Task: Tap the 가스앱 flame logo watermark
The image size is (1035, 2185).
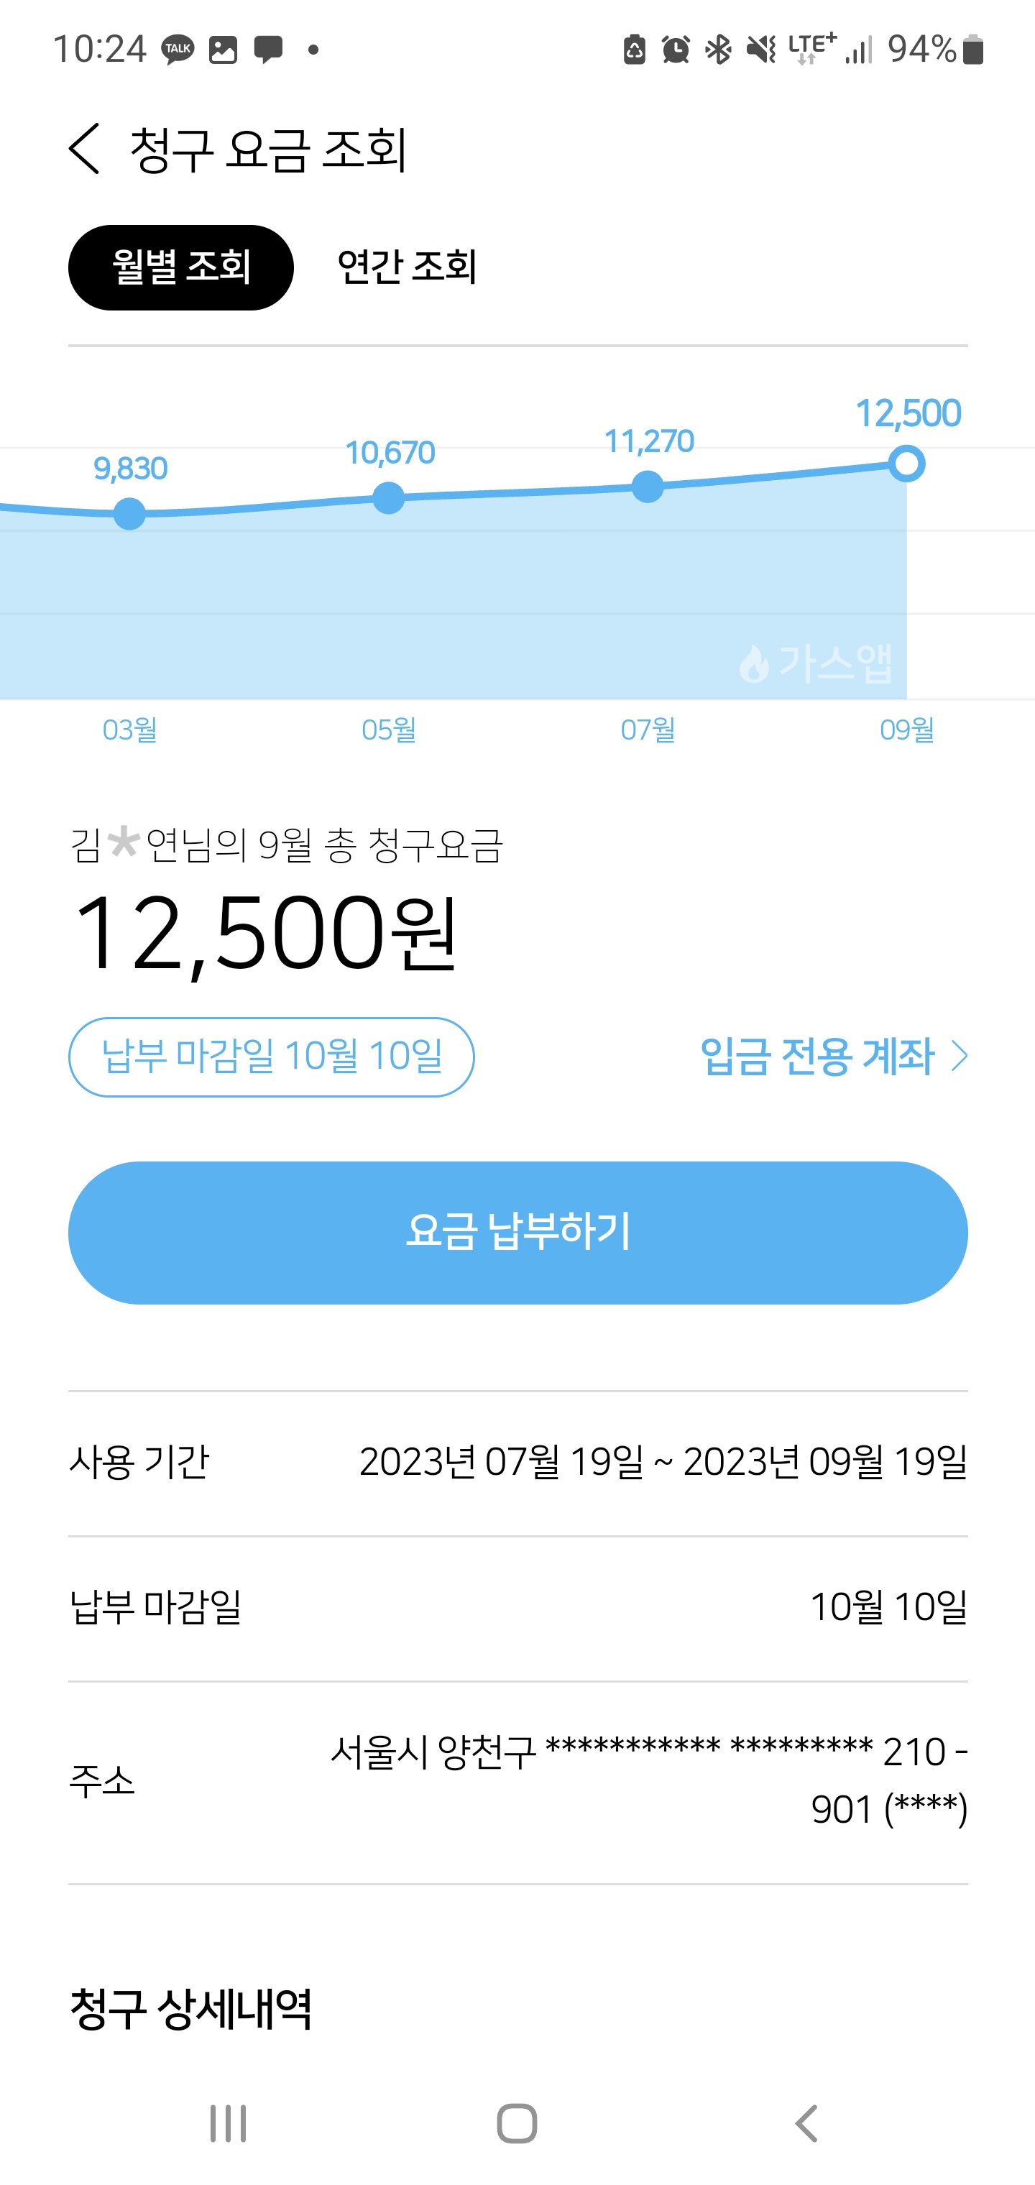Action: 754,663
